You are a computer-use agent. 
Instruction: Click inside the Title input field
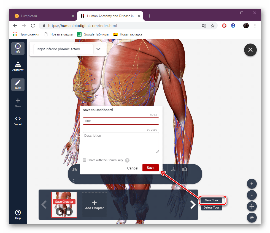tap(121, 121)
